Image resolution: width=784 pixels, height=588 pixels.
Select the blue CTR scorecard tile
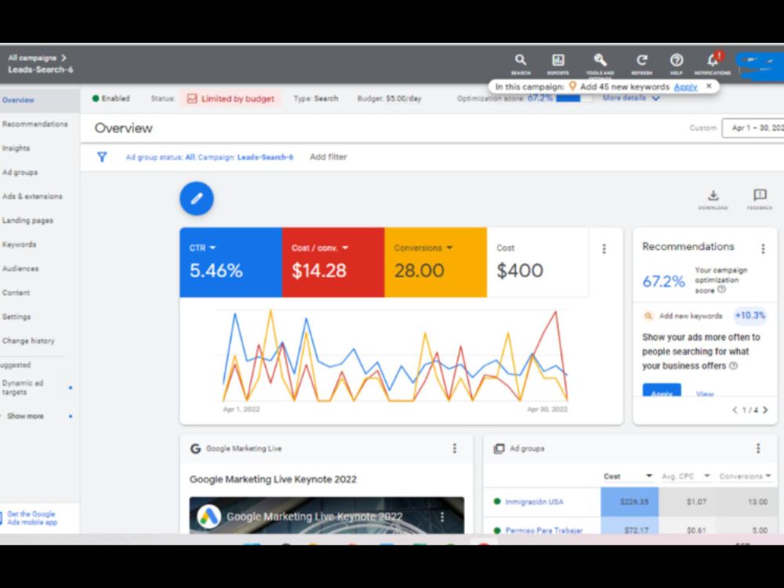231,263
